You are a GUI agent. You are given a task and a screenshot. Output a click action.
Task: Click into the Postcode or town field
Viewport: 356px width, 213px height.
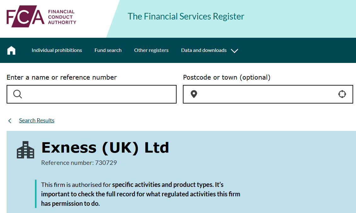pos(264,94)
